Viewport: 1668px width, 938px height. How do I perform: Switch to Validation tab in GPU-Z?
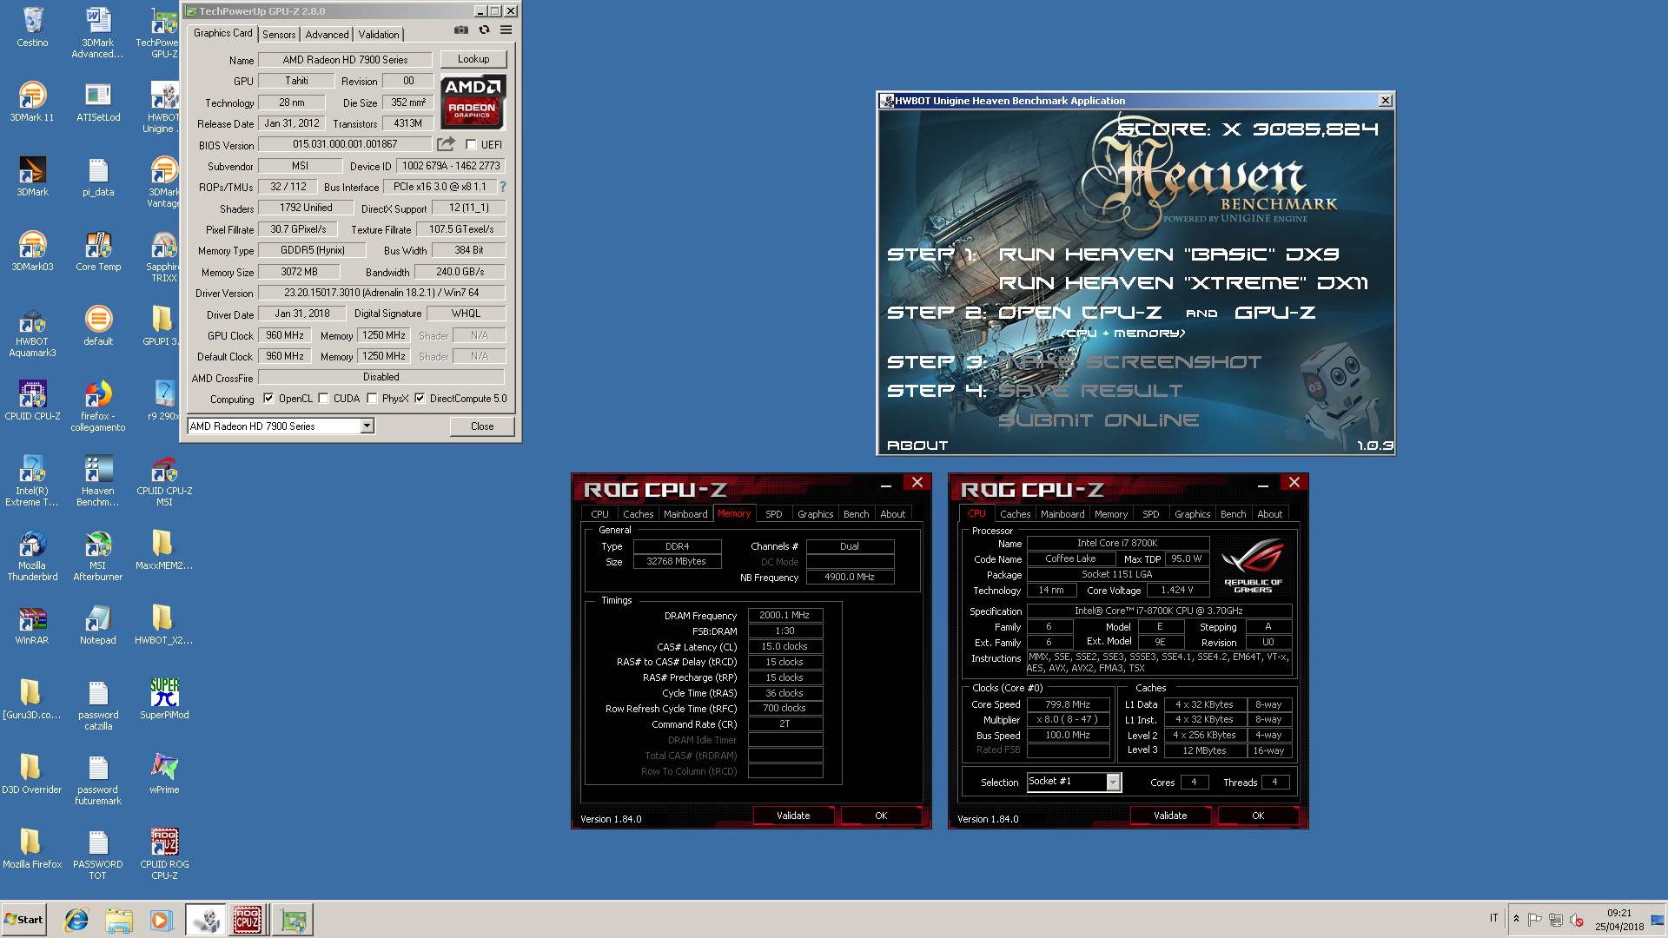[x=379, y=35]
